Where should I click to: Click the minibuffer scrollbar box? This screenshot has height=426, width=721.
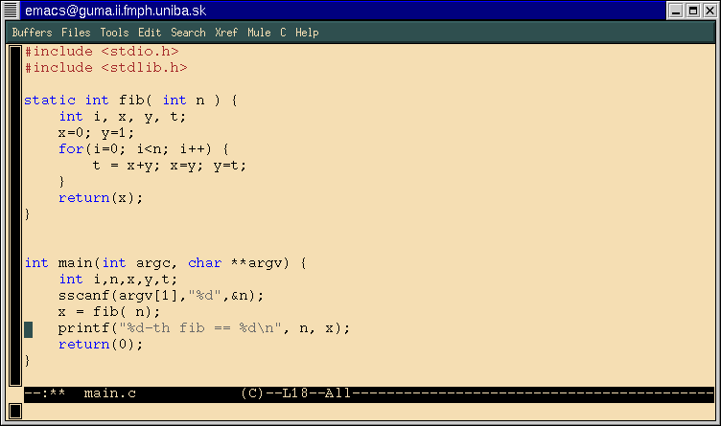(15, 412)
